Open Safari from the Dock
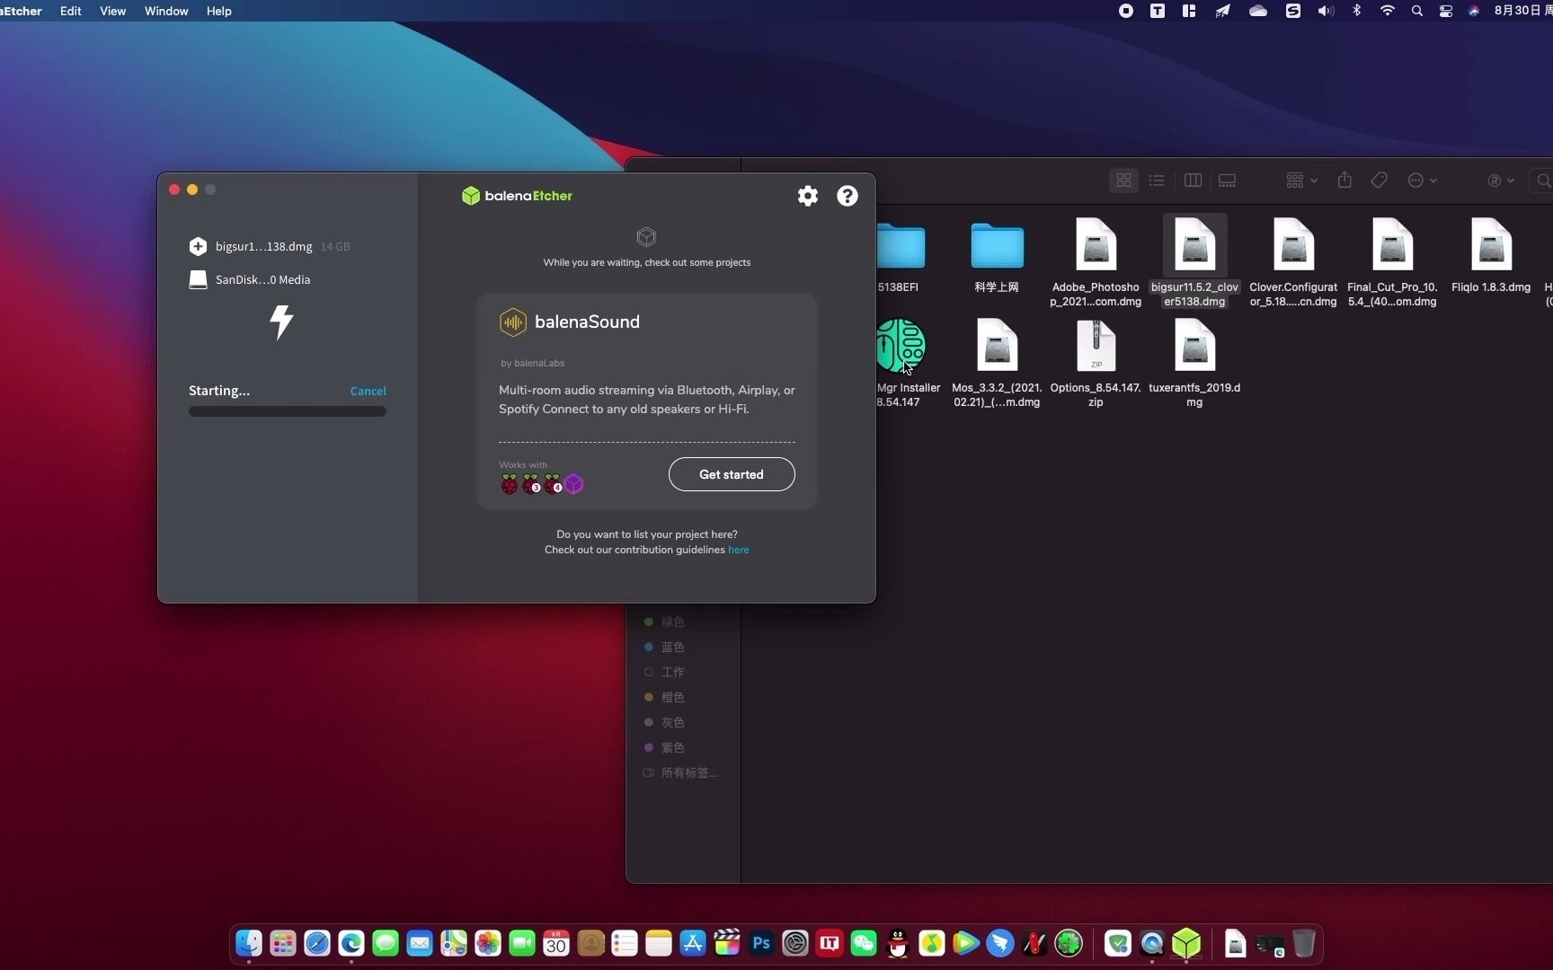 click(x=317, y=943)
